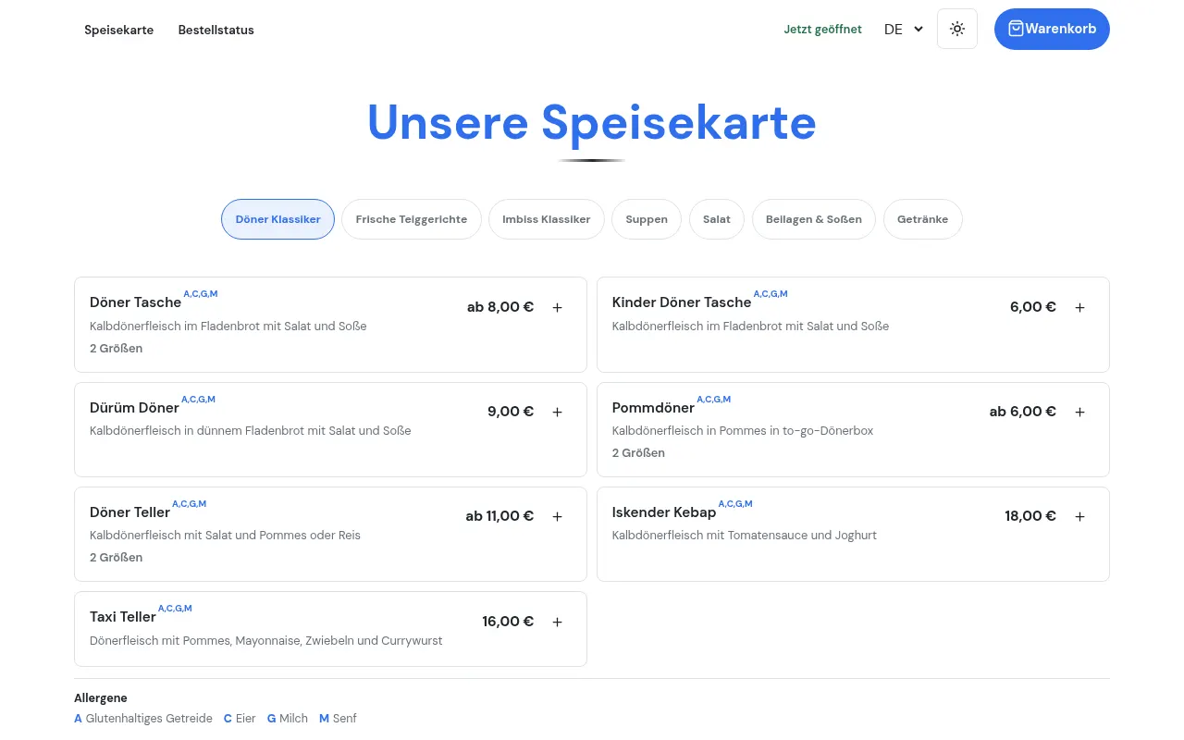Open the Beilagen & Soßen category
1184x740 pixels.
tap(814, 219)
